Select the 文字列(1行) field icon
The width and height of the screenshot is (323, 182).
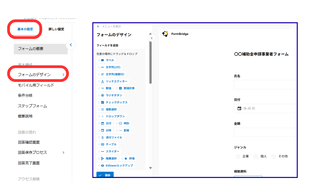(103, 67)
